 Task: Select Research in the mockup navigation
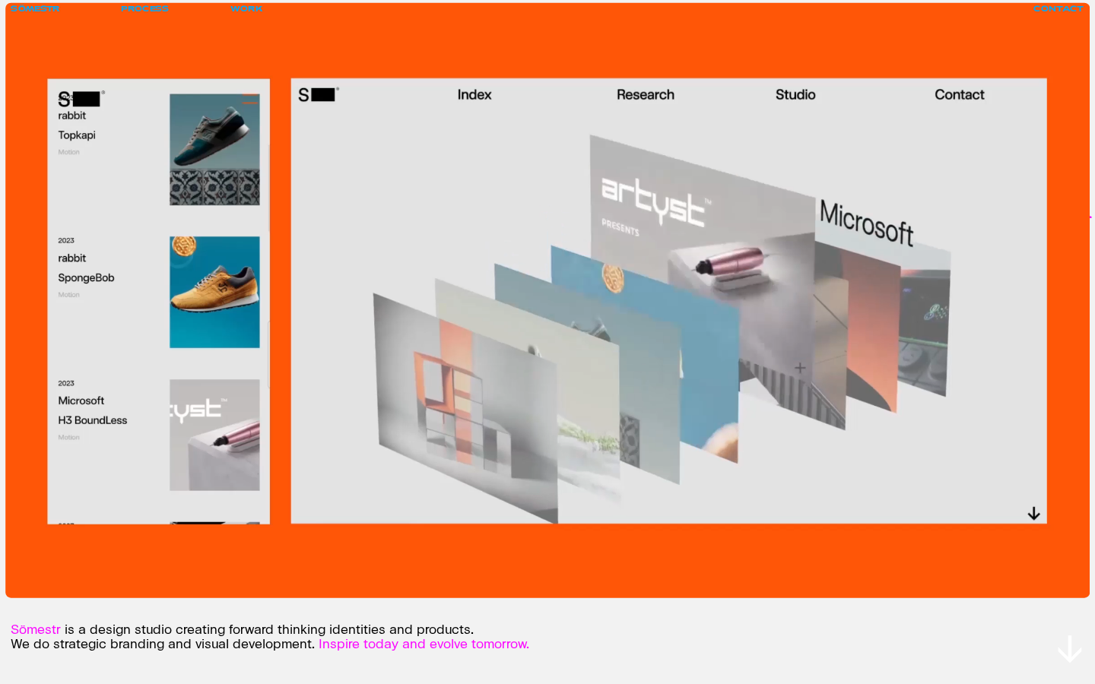tap(646, 94)
